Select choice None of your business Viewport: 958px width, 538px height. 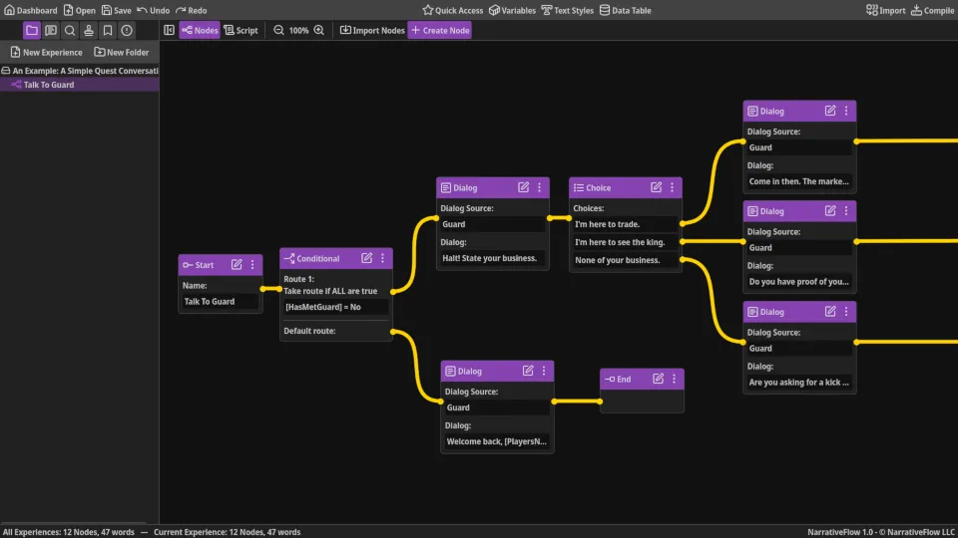625,260
